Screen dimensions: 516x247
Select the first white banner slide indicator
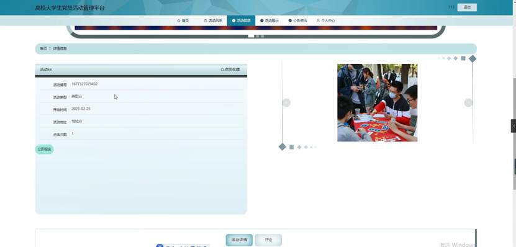251,36
